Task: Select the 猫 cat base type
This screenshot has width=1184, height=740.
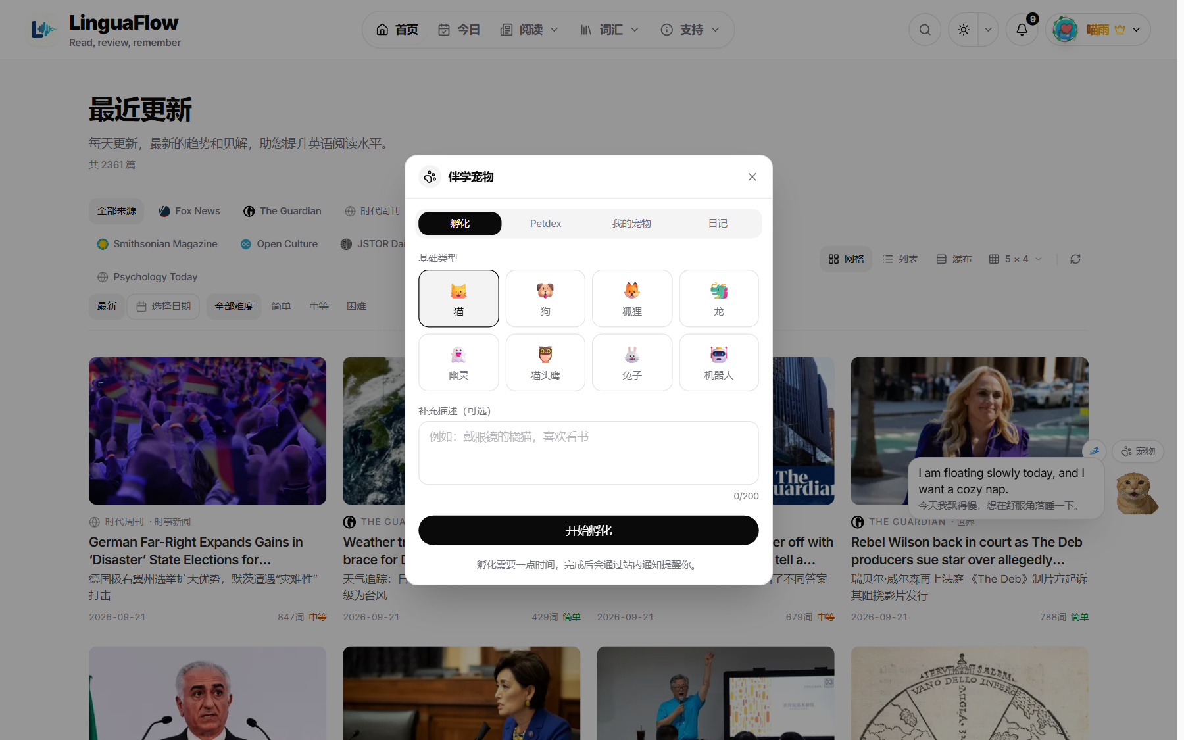Action: pyautogui.click(x=458, y=299)
